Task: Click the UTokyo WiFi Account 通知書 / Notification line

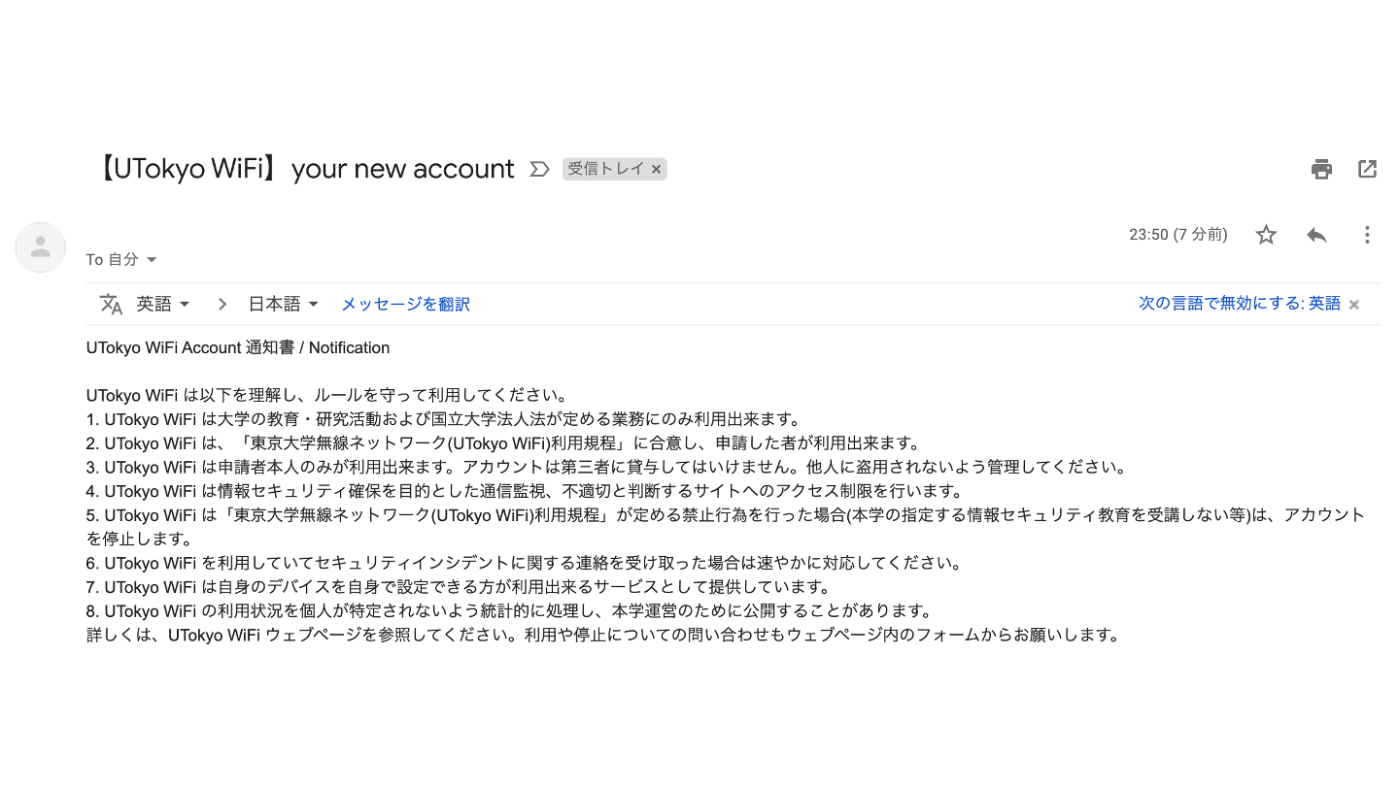Action: tap(238, 347)
